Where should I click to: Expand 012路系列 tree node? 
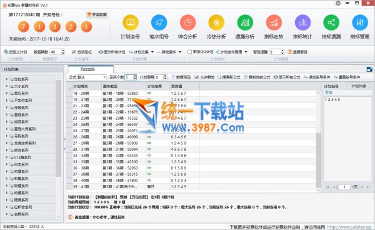(7, 157)
